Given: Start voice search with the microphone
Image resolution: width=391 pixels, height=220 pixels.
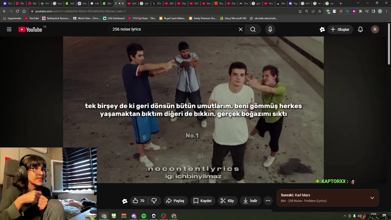Looking at the screenshot, I should click(270, 29).
